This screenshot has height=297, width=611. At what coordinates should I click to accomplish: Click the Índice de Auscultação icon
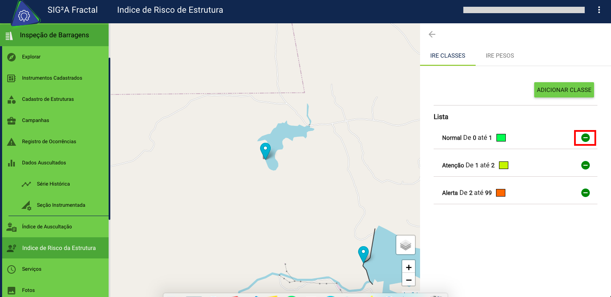[x=11, y=227]
